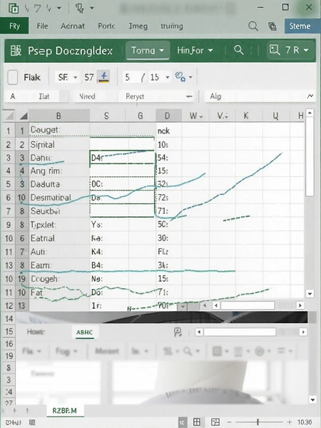
Task: Click vertical scrollbar down arrow of sheet
Action: pos(310,294)
